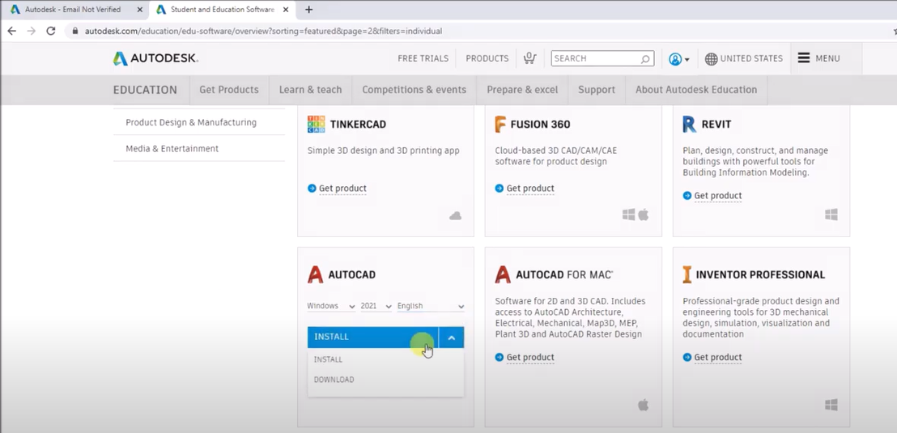Click Get product link for Inventor Professional
This screenshot has height=433, width=897.
(x=718, y=358)
